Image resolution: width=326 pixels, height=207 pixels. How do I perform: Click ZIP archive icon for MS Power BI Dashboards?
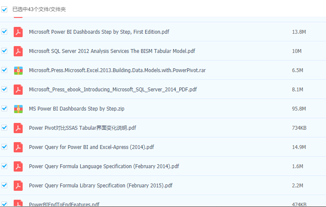coord(18,109)
